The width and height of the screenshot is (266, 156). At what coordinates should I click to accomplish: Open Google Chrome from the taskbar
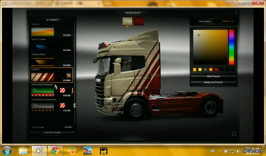[x=55, y=151]
